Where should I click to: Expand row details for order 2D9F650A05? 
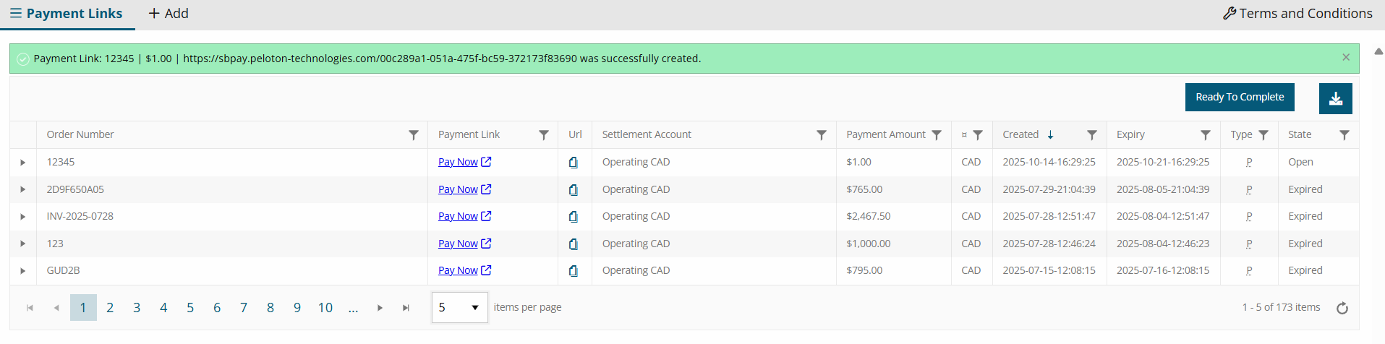(23, 189)
